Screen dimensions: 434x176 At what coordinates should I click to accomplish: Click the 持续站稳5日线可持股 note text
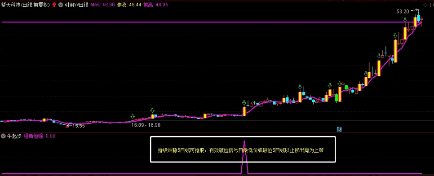[x=182, y=150]
